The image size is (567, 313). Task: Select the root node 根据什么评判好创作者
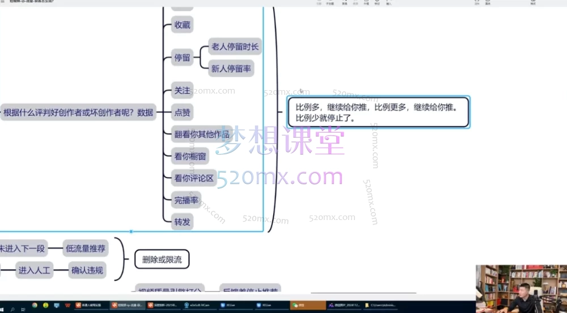coord(78,112)
